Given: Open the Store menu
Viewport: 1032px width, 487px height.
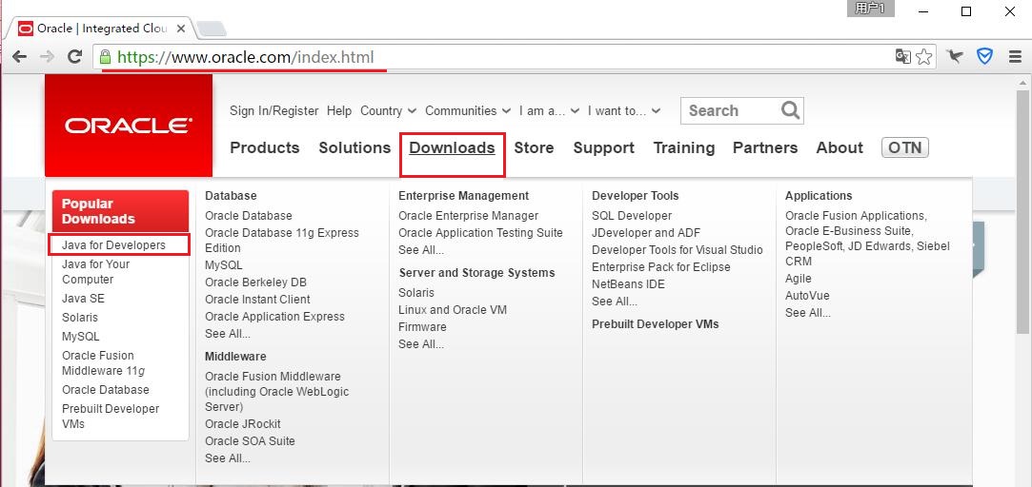Looking at the screenshot, I should (534, 147).
